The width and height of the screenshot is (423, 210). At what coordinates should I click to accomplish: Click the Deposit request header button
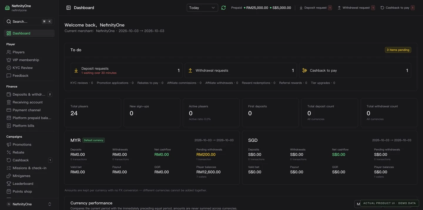pos(315,8)
